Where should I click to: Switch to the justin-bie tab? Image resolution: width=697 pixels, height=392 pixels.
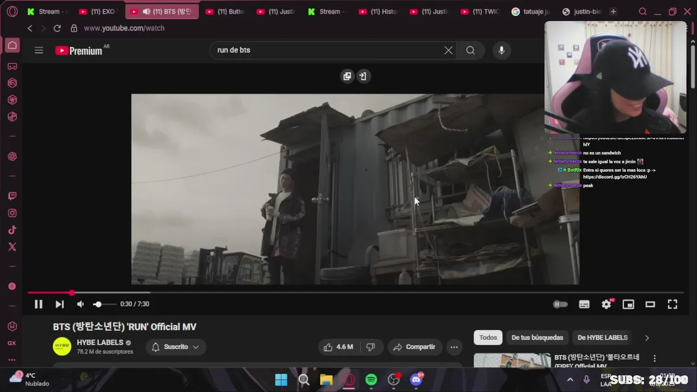[582, 11]
